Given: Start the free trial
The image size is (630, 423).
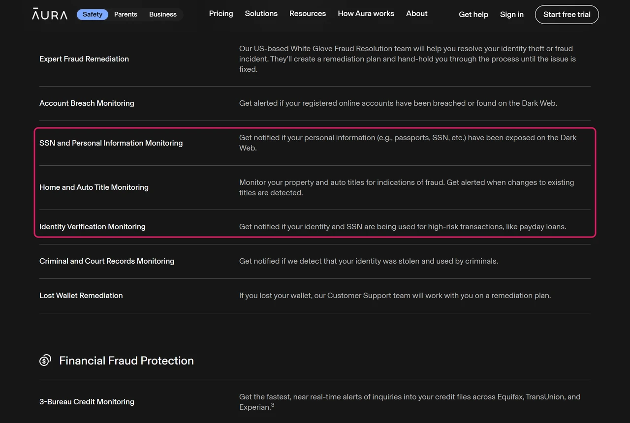Looking at the screenshot, I should point(567,15).
